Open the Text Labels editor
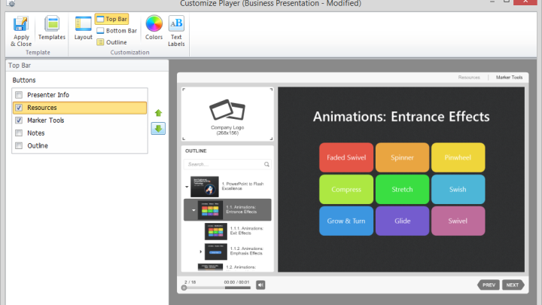 coord(176,31)
